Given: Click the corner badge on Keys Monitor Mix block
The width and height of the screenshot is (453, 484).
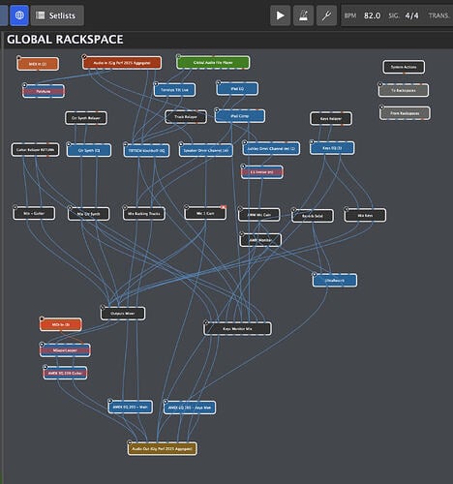Looking at the screenshot, I should [206, 322].
